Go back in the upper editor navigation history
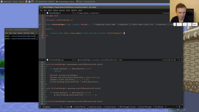This screenshot has width=199, height=112. [40, 13]
